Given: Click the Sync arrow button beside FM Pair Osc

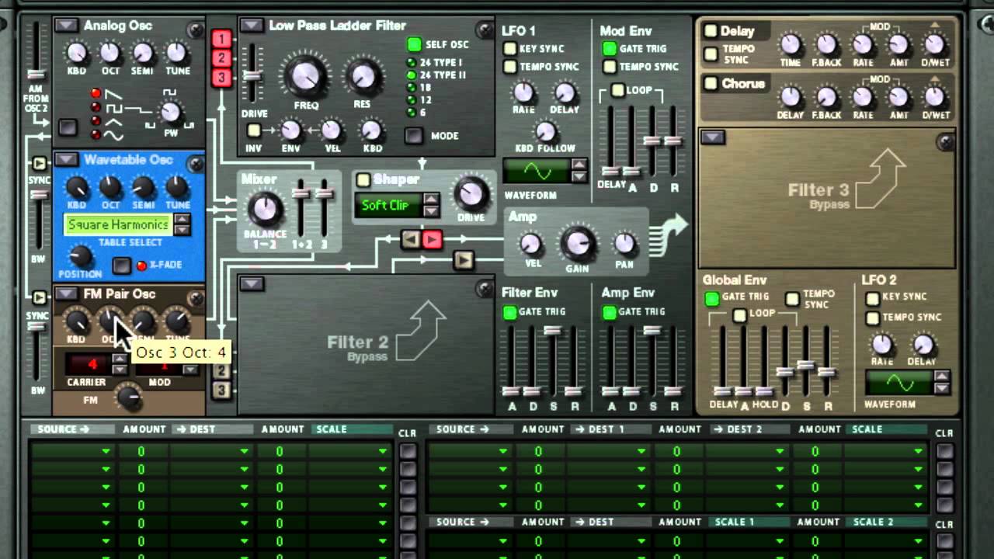Looking at the screenshot, I should [x=39, y=297].
